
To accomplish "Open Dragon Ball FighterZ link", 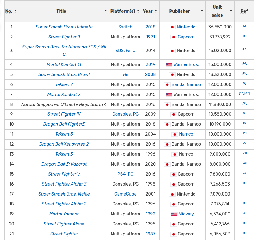I will (64, 124).
